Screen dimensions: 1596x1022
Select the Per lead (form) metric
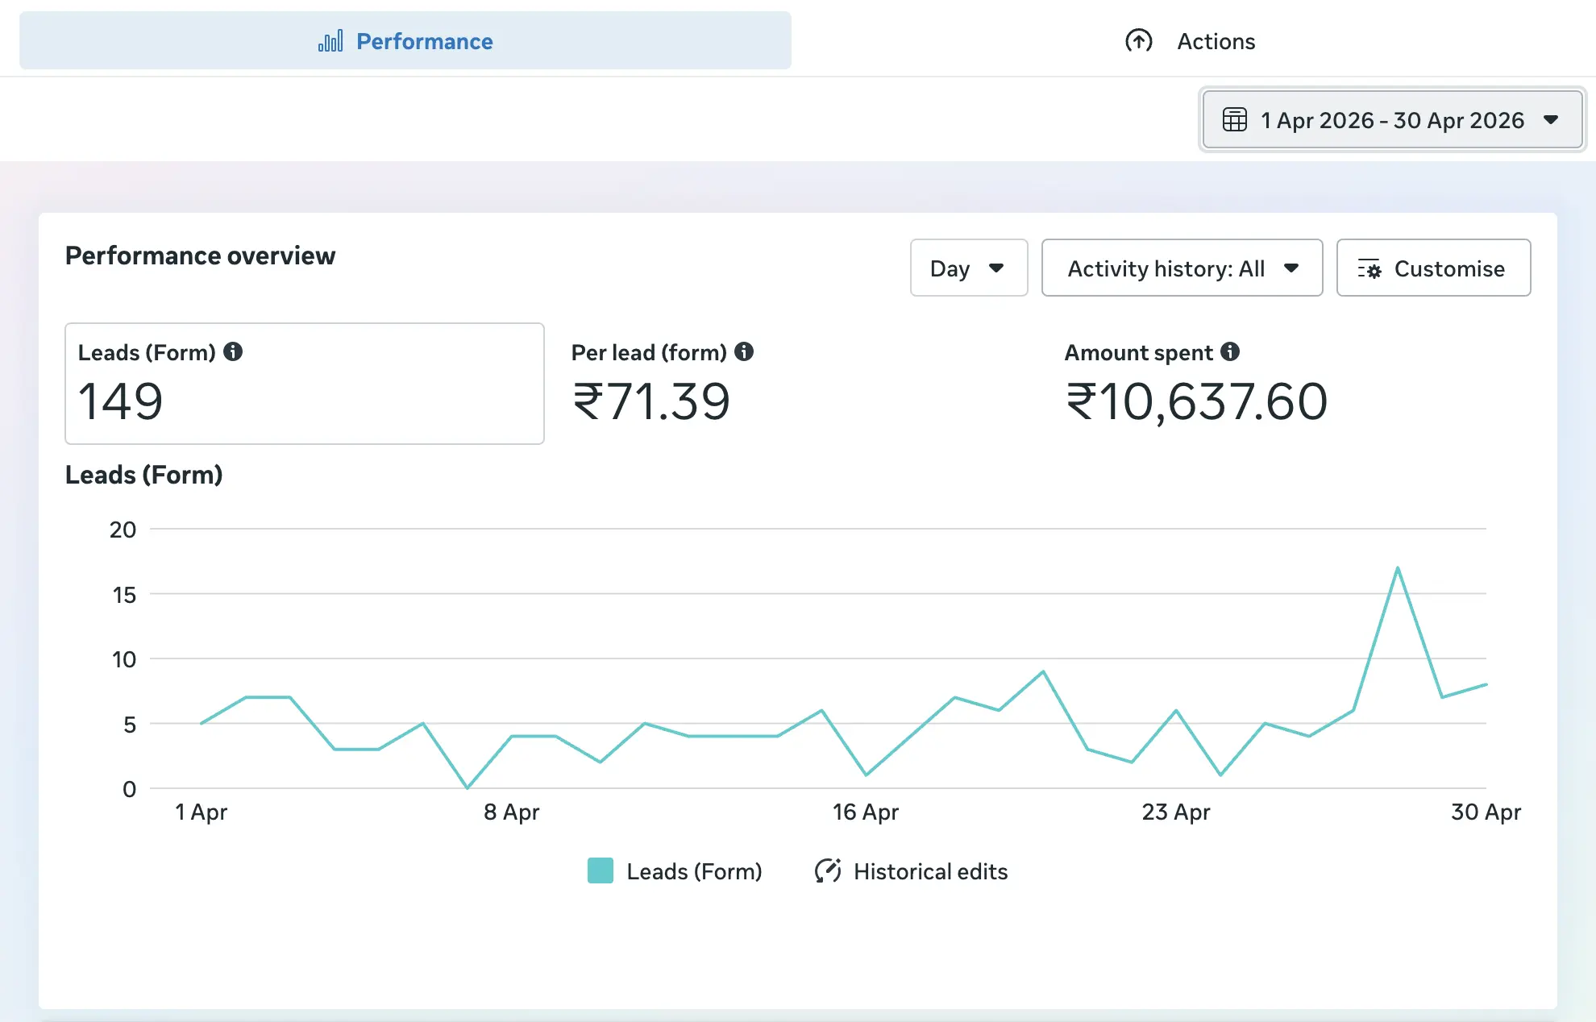(x=798, y=384)
